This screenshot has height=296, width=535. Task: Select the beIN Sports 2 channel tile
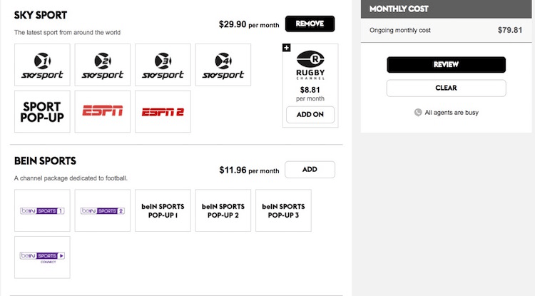[102, 210]
